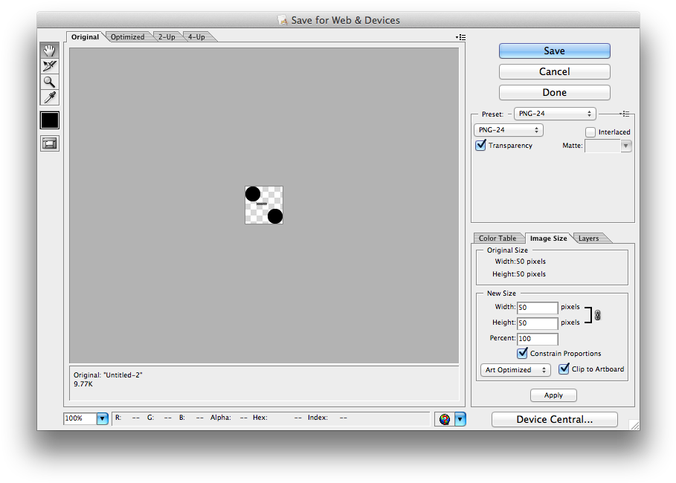Toggle slices visibility
The width and height of the screenshot is (676, 483).
coord(49,143)
